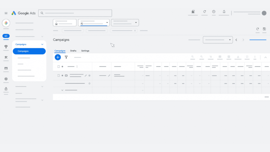This screenshot has width=270, height=152.
Task: Collapse the chart with up chevron
Action: point(265,57)
